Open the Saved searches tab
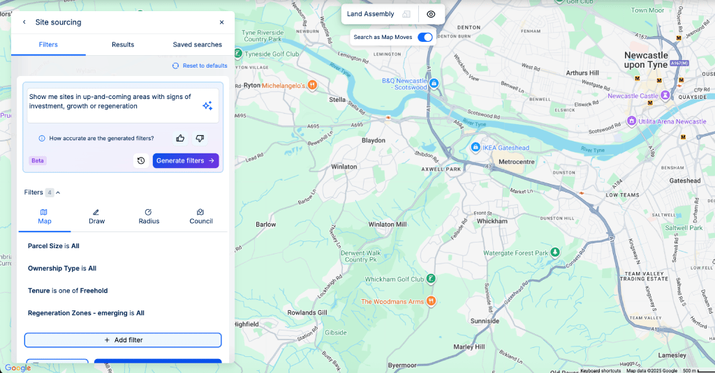 [198, 45]
